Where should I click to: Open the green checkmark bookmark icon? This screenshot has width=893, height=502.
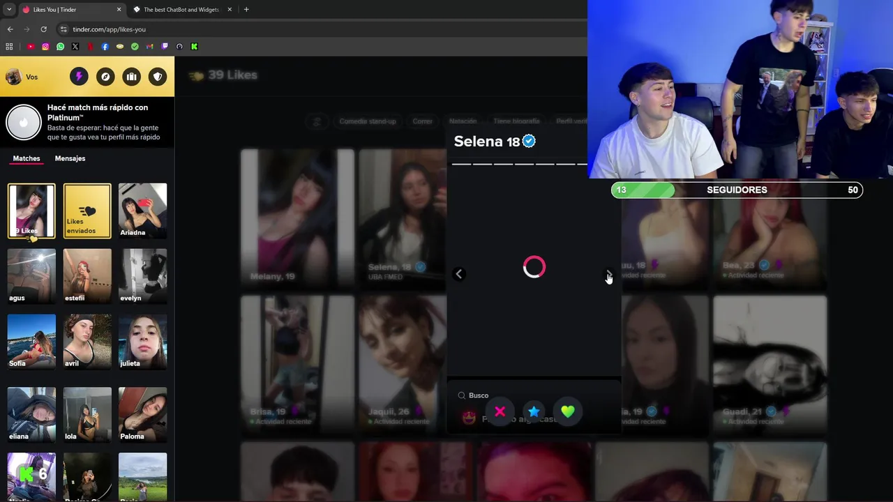click(135, 47)
